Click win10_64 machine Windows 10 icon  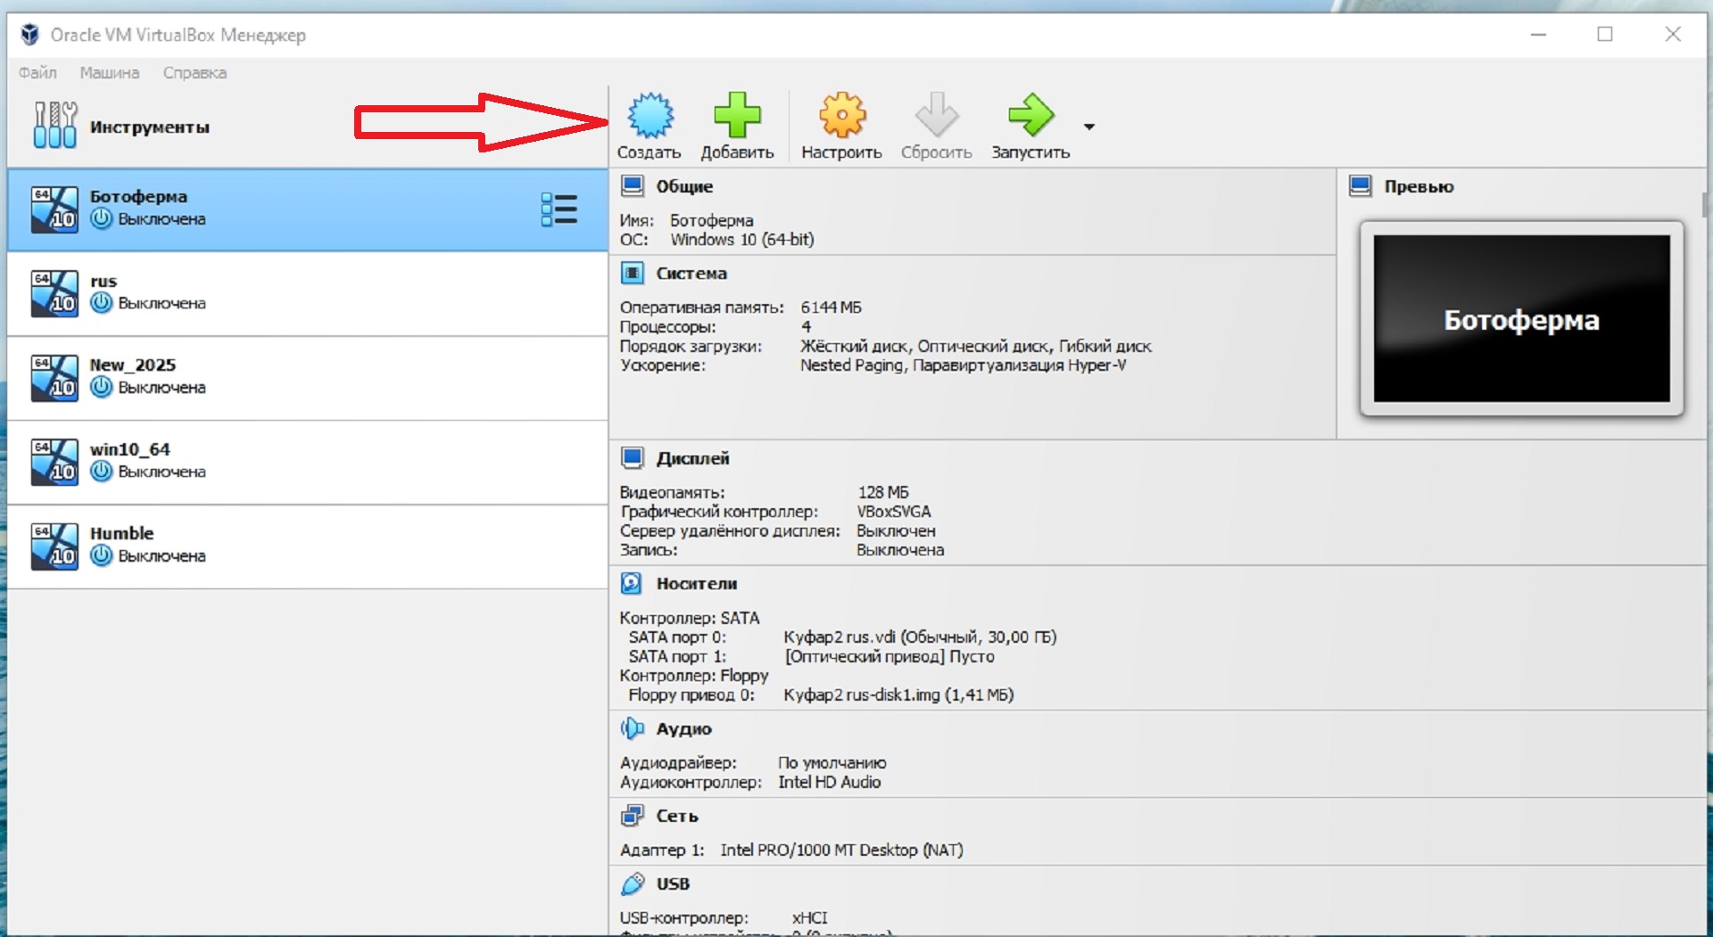[x=54, y=462]
